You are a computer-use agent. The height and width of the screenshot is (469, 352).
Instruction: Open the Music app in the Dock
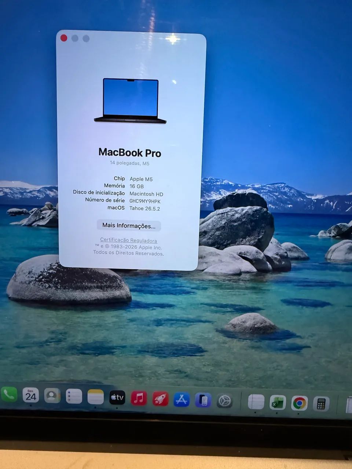139,398
